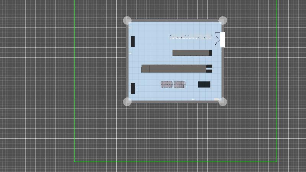Click the bottom-left wall corner handle
The width and height of the screenshot is (306, 172).
click(127, 101)
